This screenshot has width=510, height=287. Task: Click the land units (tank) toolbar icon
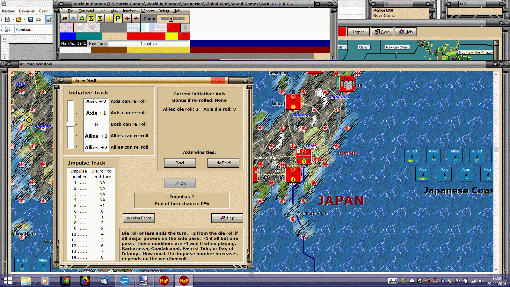pyautogui.click(x=65, y=18)
